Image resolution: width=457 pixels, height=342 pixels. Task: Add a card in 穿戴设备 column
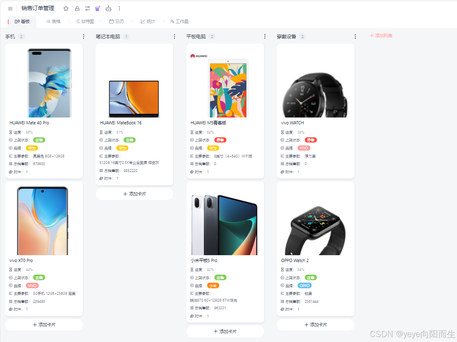coord(316,325)
